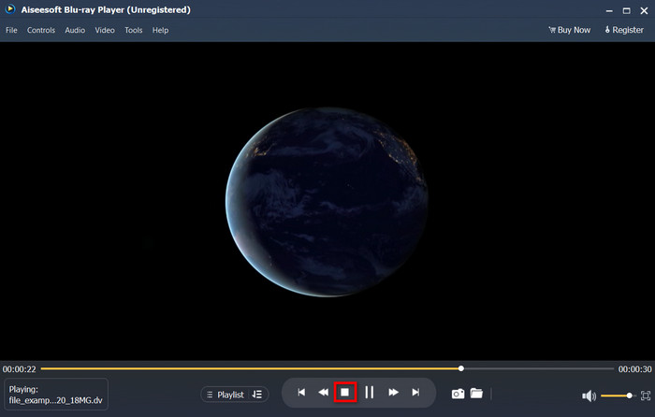Toggle fullscreen mode
This screenshot has width=655, height=417.
pyautogui.click(x=645, y=395)
